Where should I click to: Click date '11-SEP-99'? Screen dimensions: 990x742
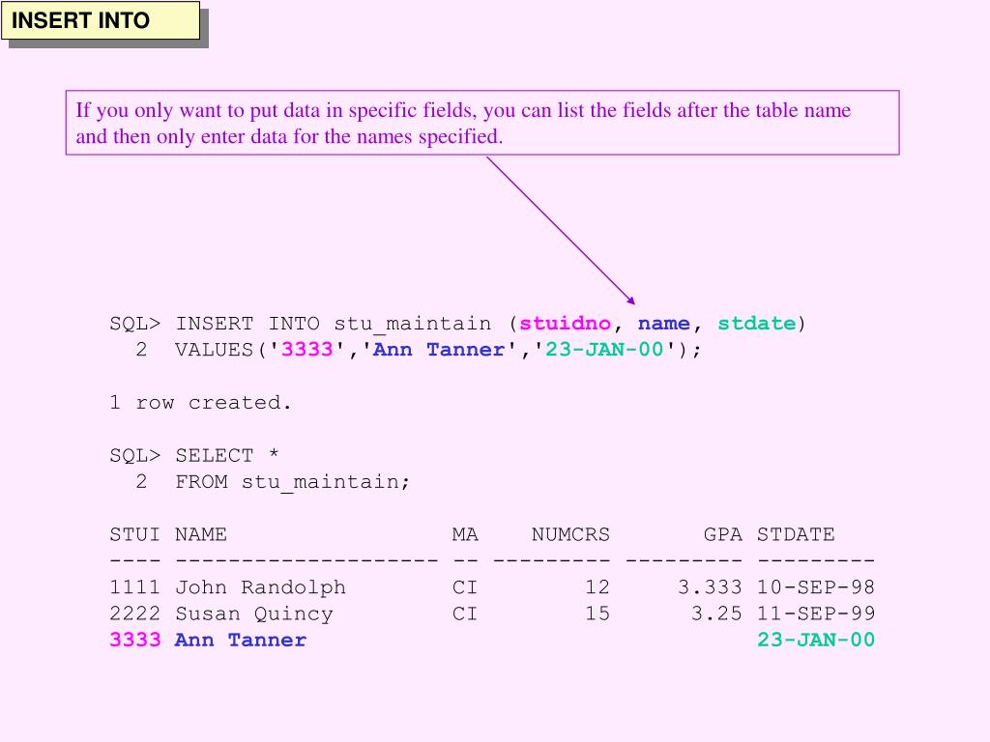point(816,614)
